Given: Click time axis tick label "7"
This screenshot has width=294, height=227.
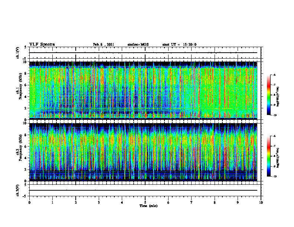Looking at the screenshot, I should tap(192, 202).
